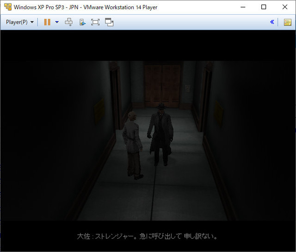Send Ctrl+Alt+Del to the guest
The width and height of the screenshot is (296, 252).
[69, 22]
